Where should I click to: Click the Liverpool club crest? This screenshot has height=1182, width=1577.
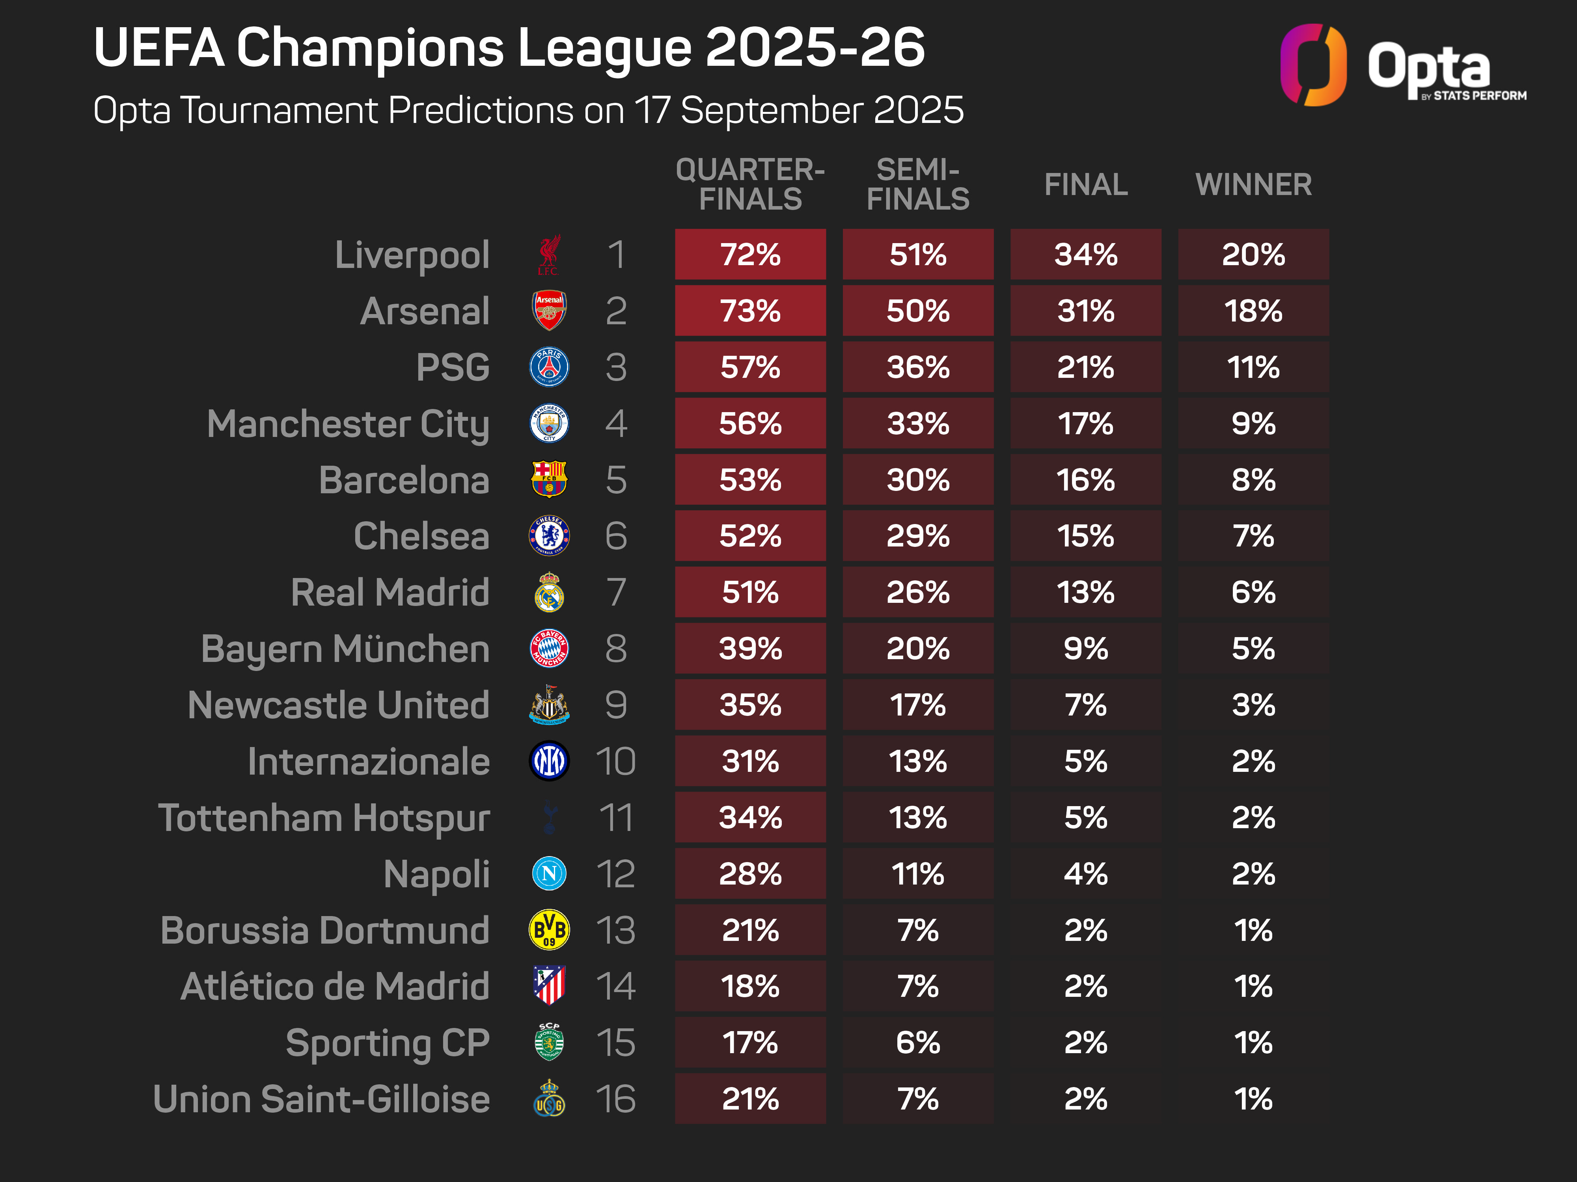548,255
